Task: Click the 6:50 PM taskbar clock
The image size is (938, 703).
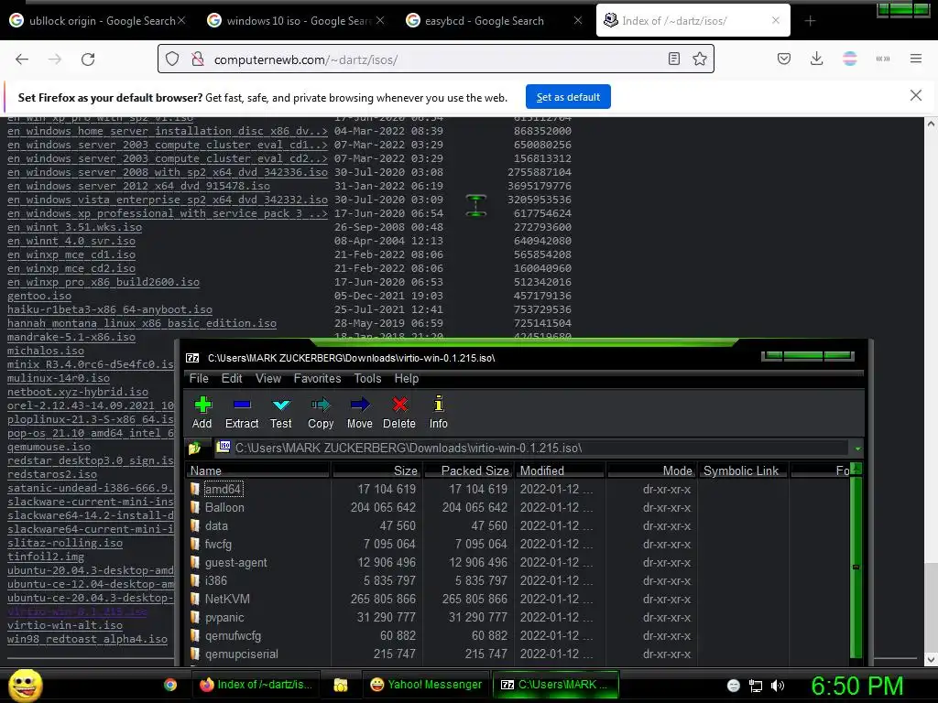Action: (x=856, y=686)
